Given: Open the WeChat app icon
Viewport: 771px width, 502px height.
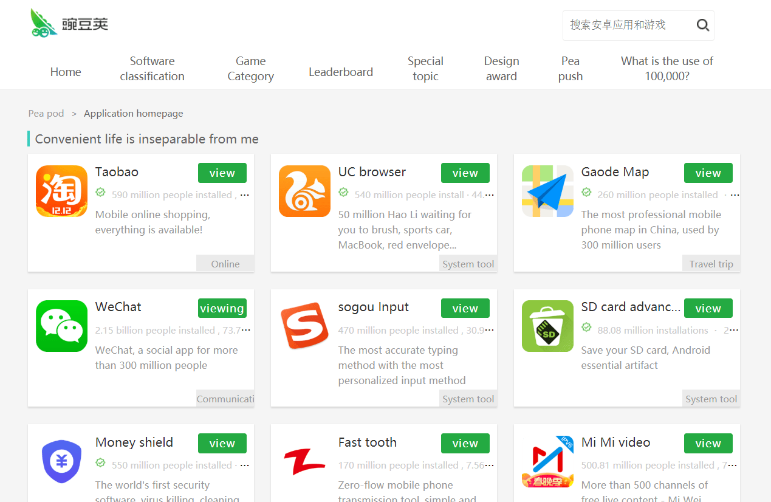Looking at the screenshot, I should [61, 326].
